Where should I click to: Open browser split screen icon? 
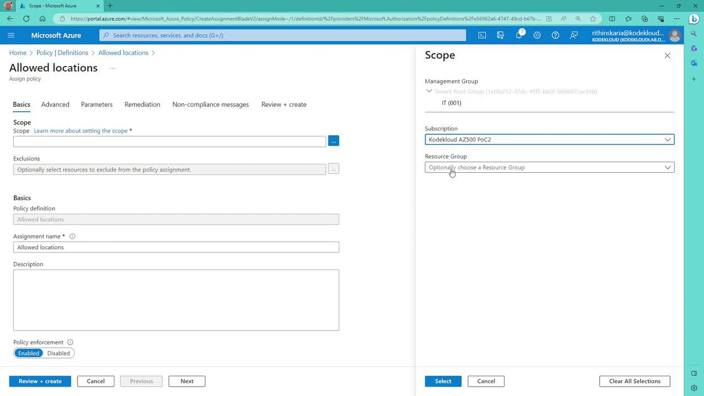[x=612, y=19]
